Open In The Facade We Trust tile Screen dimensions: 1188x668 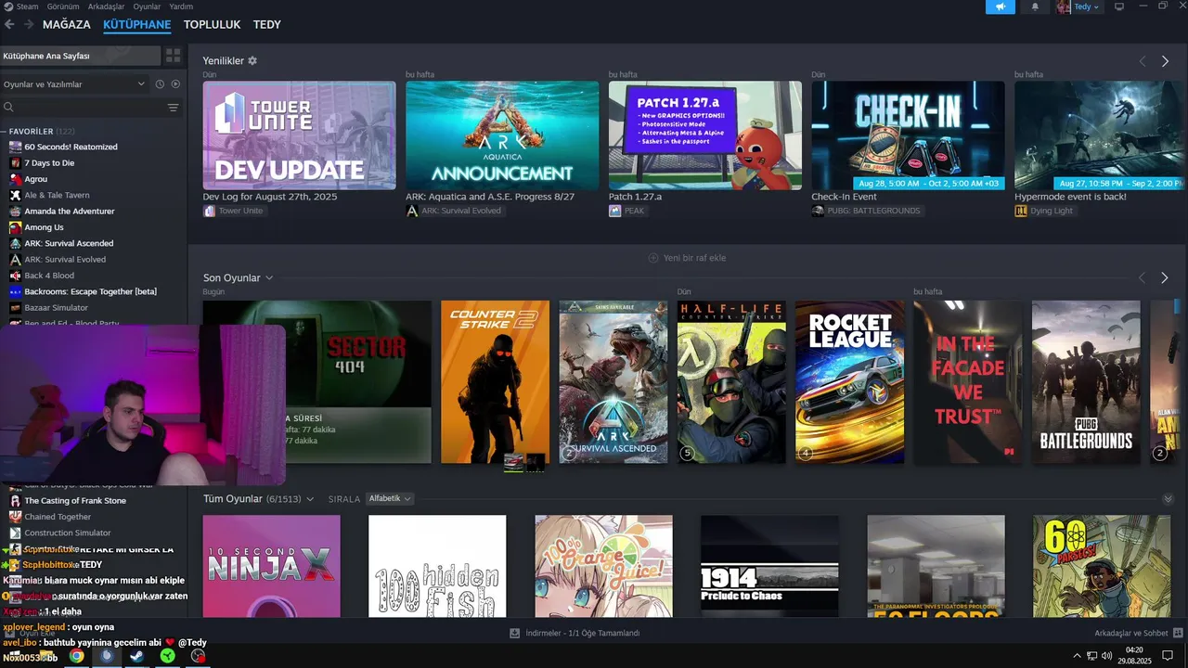(x=968, y=381)
